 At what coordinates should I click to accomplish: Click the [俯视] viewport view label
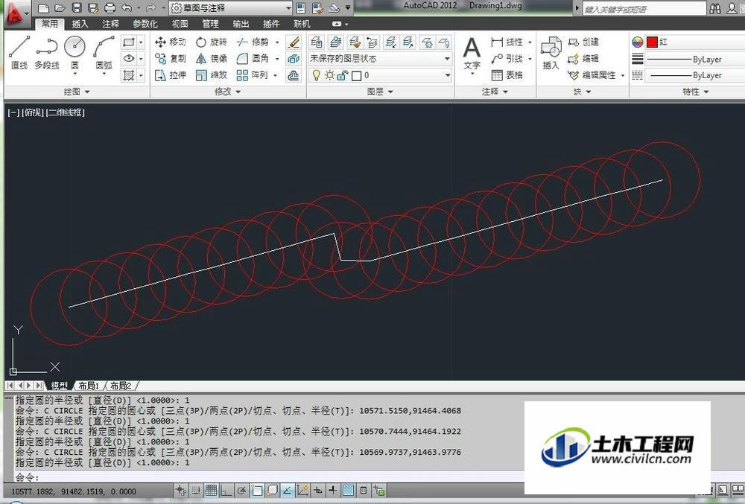(33, 112)
